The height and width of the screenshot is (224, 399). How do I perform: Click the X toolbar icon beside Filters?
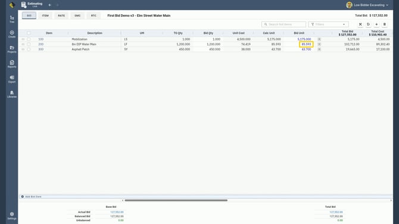click(x=360, y=24)
